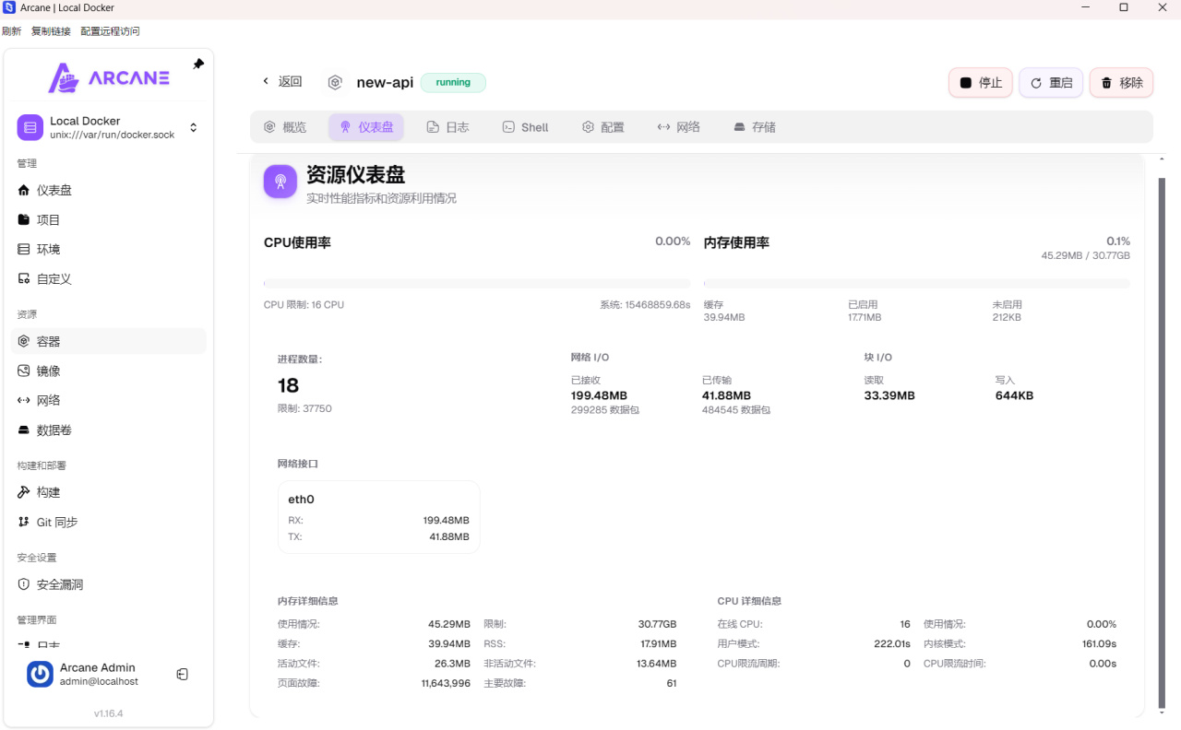Expand the Local Docker environment switcher

(x=109, y=127)
